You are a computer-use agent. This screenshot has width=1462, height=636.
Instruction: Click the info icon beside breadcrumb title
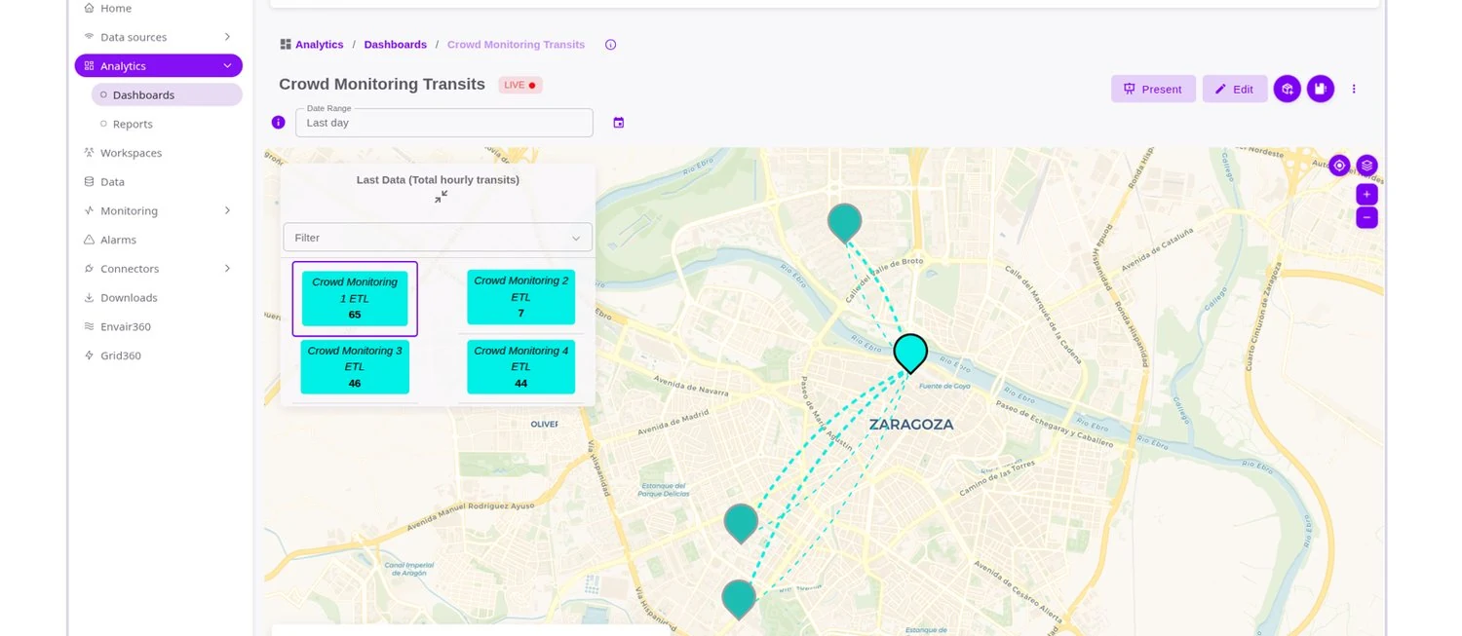point(610,45)
